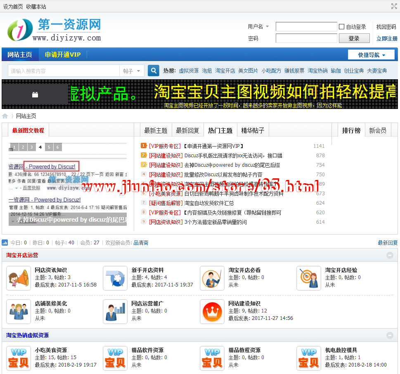Click the fullscreen toggle icon at top right

click(x=394, y=6)
